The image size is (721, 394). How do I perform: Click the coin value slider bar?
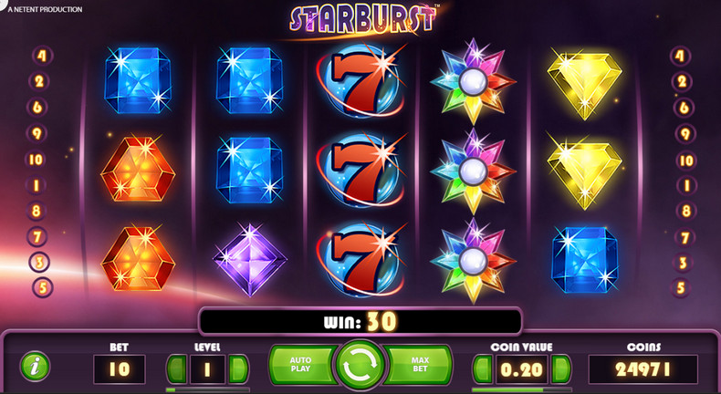[x=522, y=389]
